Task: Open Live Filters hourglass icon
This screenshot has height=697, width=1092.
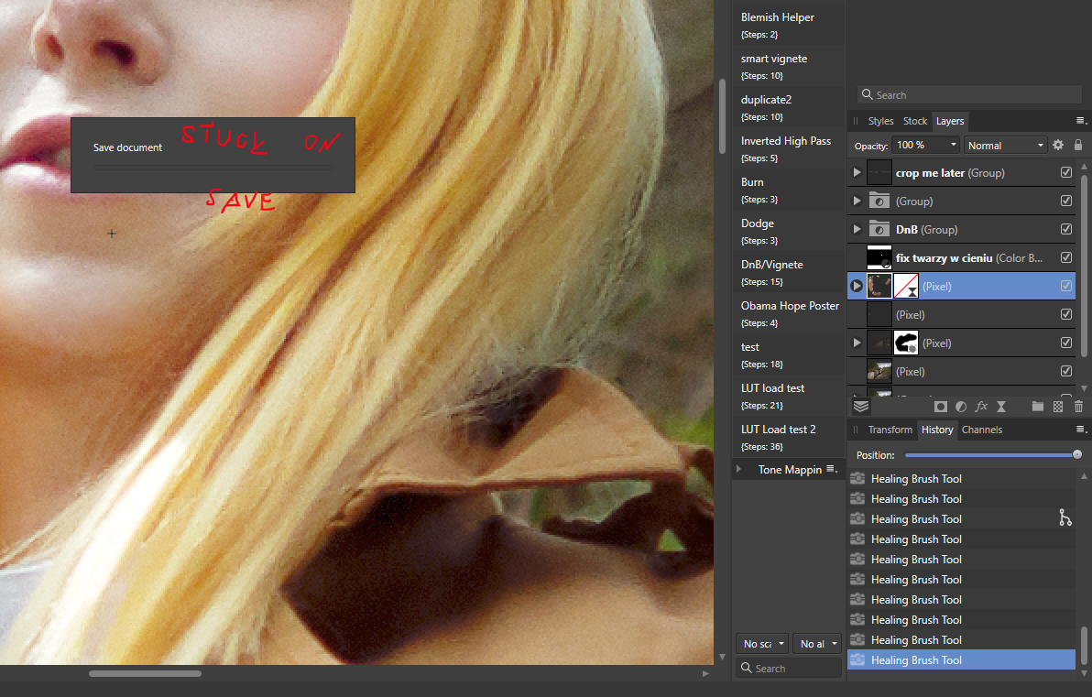Action: (1001, 407)
